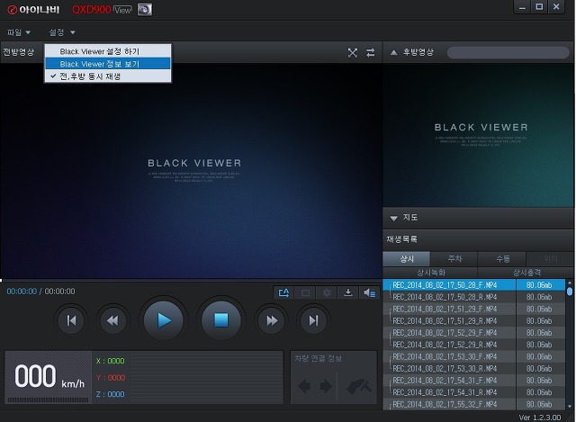
Task: Switch to the 수동 tab
Action: (502, 259)
